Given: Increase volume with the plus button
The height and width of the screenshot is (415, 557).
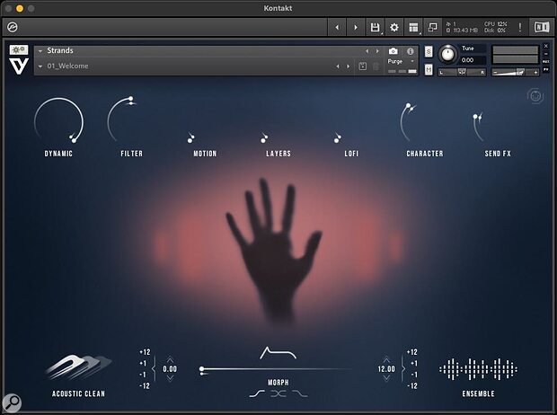Looking at the screenshot, I should coord(535,73).
